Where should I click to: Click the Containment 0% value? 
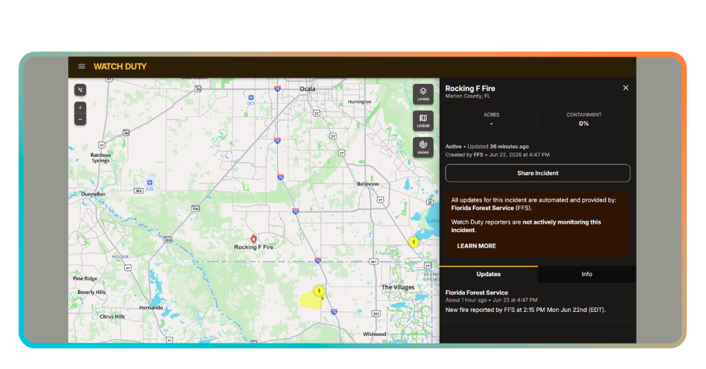583,124
